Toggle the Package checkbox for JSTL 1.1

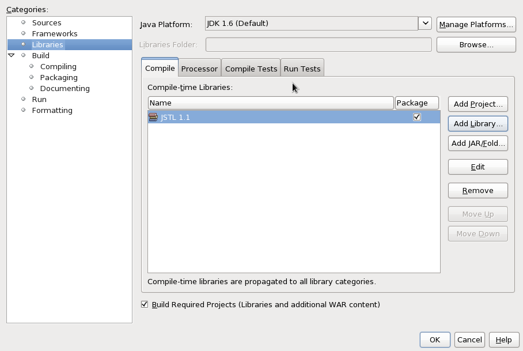[x=417, y=117]
